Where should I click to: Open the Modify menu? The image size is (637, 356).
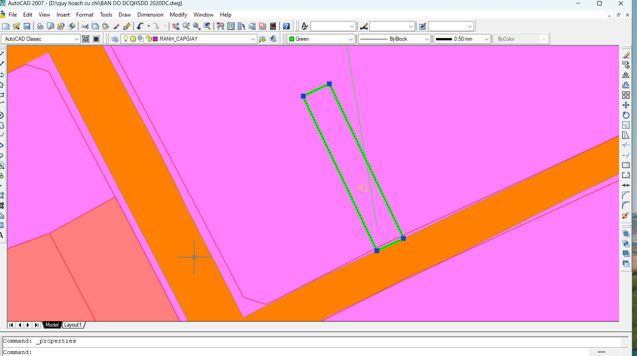coord(178,15)
